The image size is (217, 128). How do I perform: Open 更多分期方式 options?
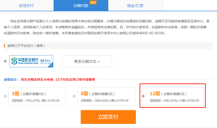(87, 61)
